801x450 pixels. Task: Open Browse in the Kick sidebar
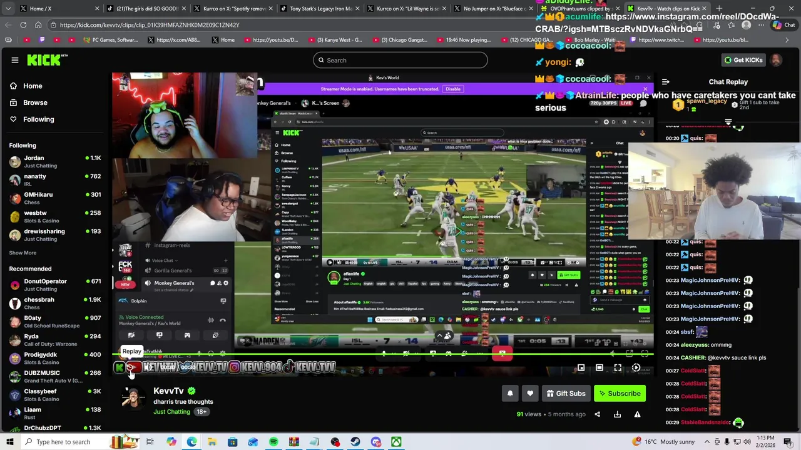(x=55, y=102)
